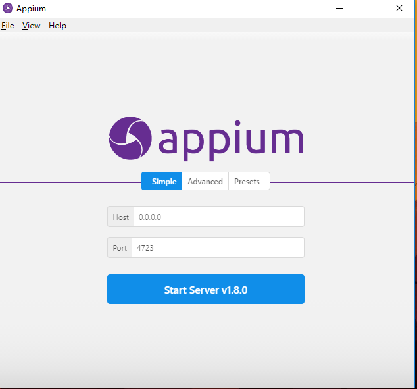Focus the Port input field

click(x=218, y=247)
